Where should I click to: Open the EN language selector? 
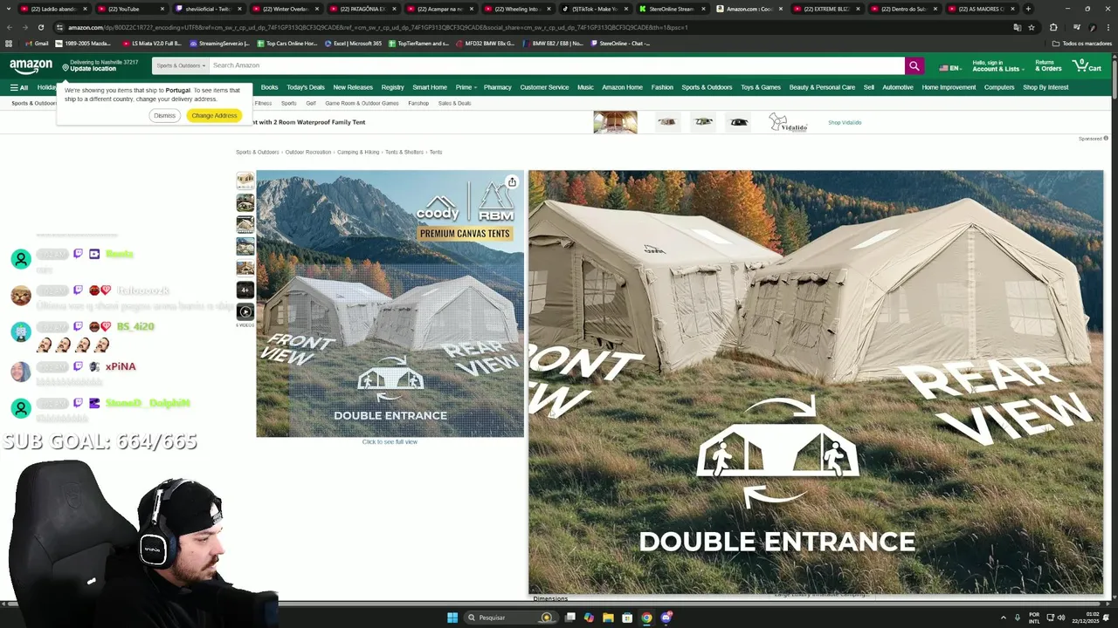[949, 68]
